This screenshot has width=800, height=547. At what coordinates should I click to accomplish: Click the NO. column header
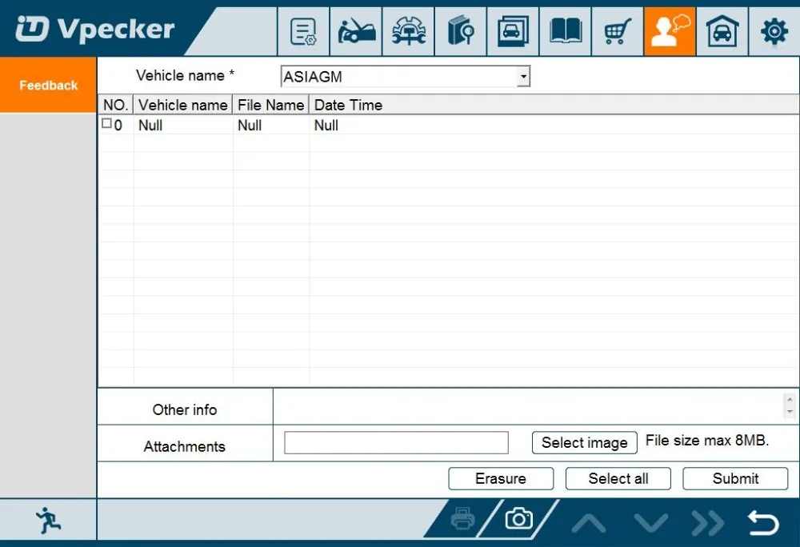116,105
